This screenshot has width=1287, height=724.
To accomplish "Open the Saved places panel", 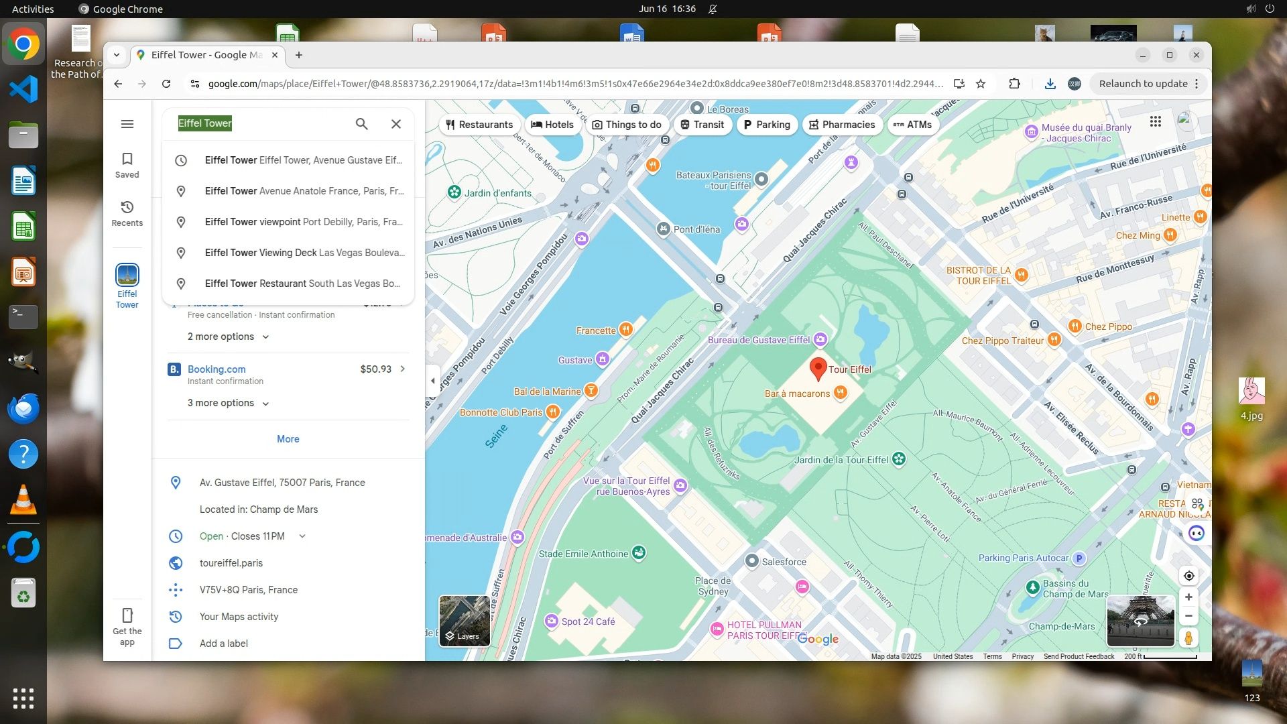I will [x=127, y=165].
